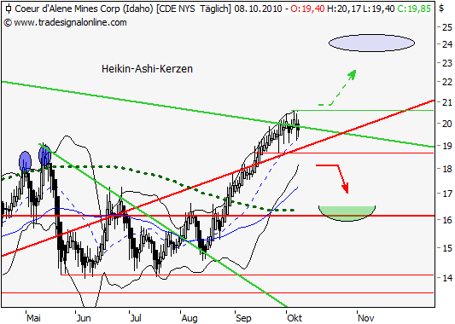Viewport: 455px width, 324px height.
Task: Click the 24 price axis label
Action: pyautogui.click(x=446, y=44)
